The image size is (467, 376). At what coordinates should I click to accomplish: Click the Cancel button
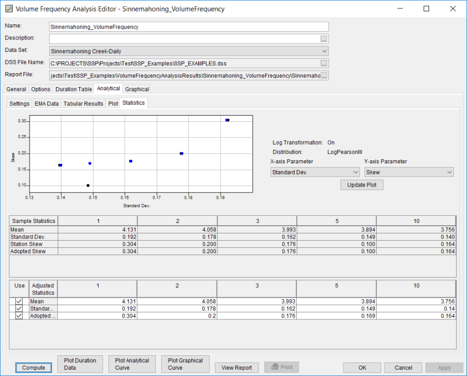(403, 368)
